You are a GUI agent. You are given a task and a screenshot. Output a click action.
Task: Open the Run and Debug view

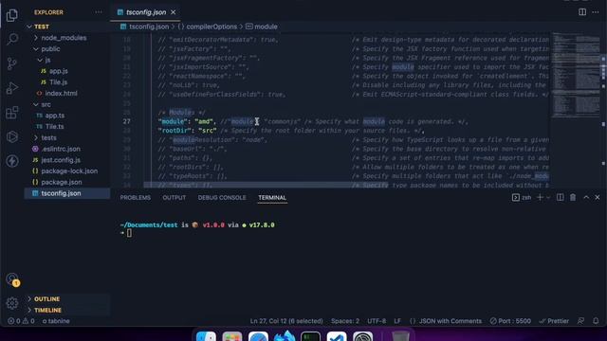[12, 88]
